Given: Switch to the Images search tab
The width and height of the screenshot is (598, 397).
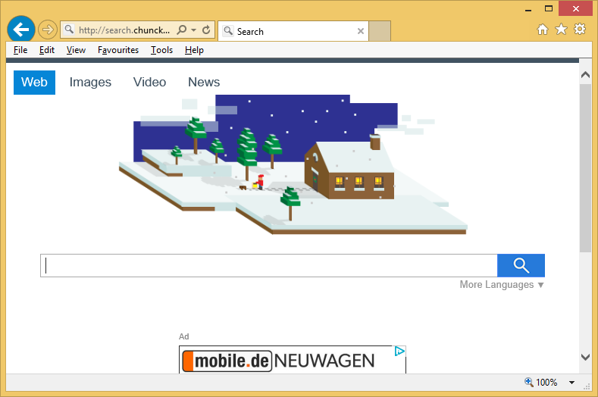Looking at the screenshot, I should coord(90,83).
